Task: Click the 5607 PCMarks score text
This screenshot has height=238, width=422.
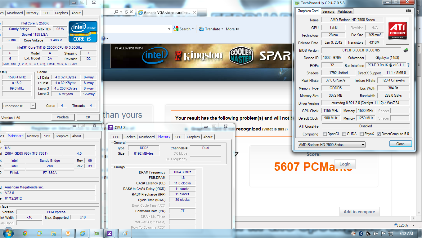Action: point(313,167)
